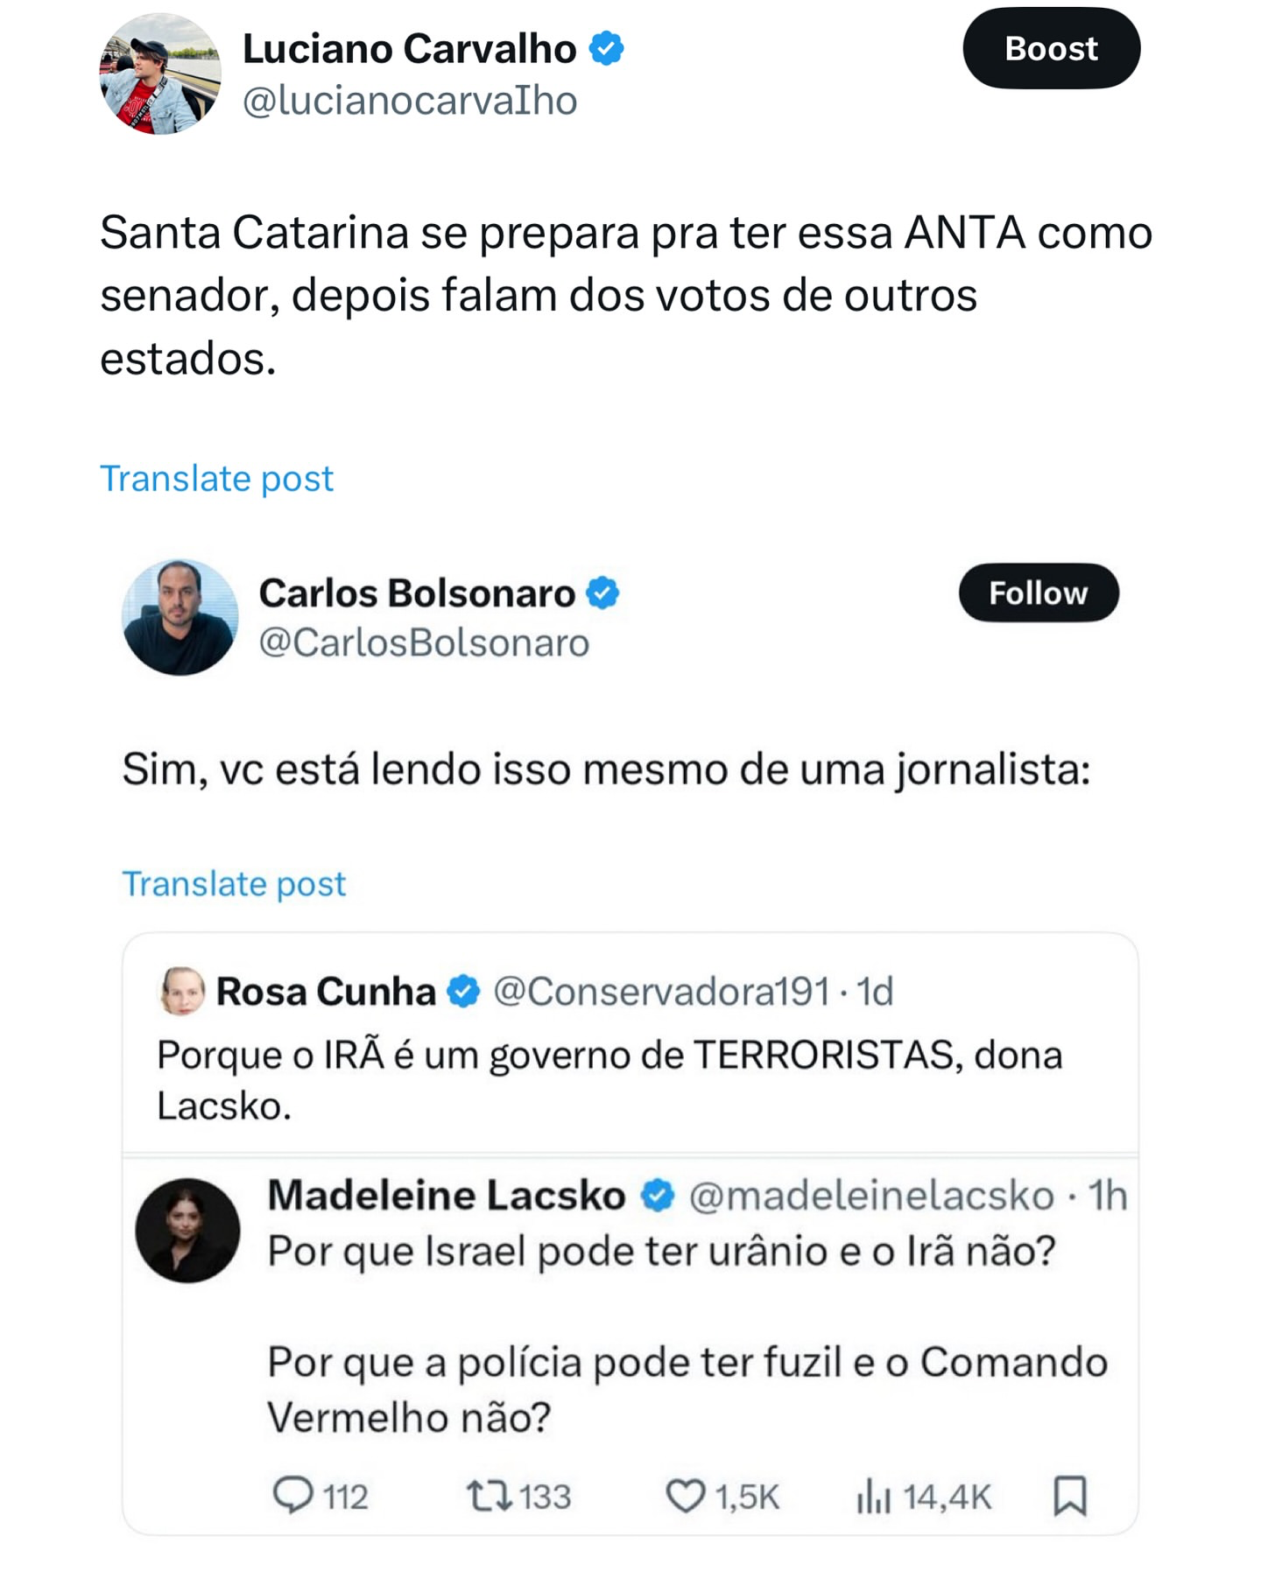Bookmark the post with the bookmark icon
The height and width of the screenshot is (1572, 1261).
point(1070,1495)
